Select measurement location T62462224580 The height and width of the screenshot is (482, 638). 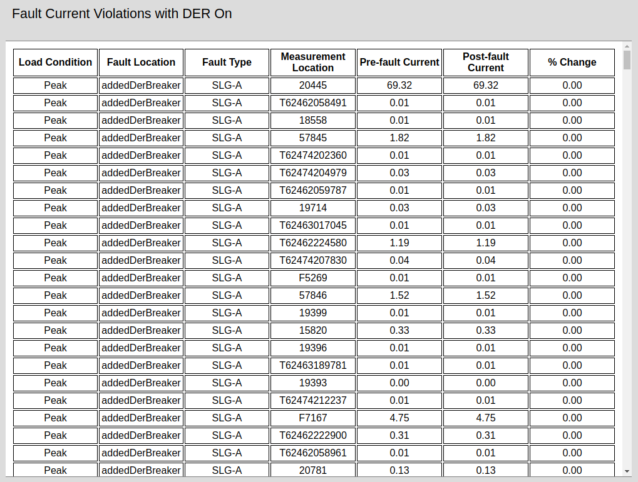click(x=313, y=243)
